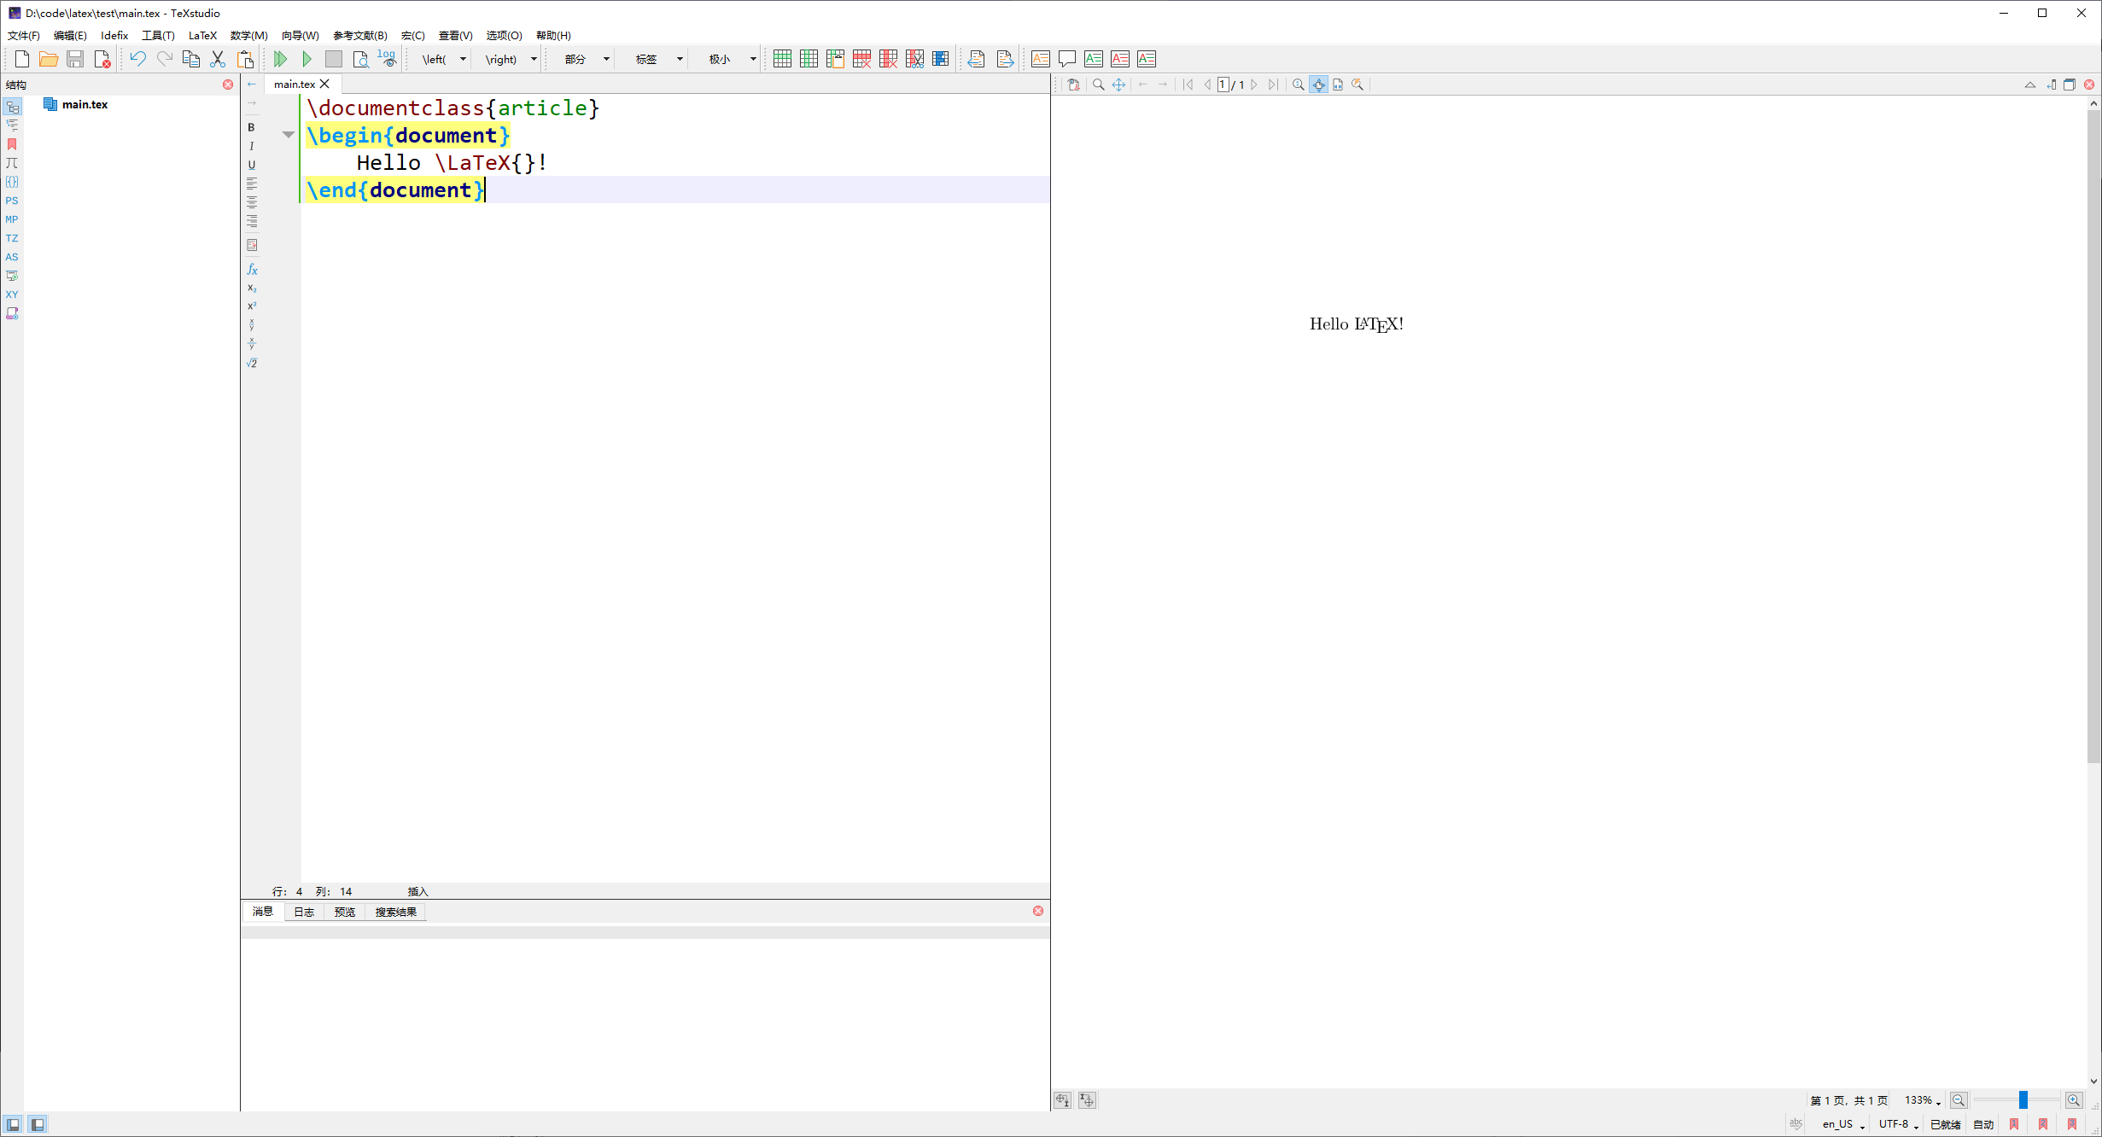Open the XY symbol panel in the left sidebar
2102x1137 pixels.
pos(12,294)
